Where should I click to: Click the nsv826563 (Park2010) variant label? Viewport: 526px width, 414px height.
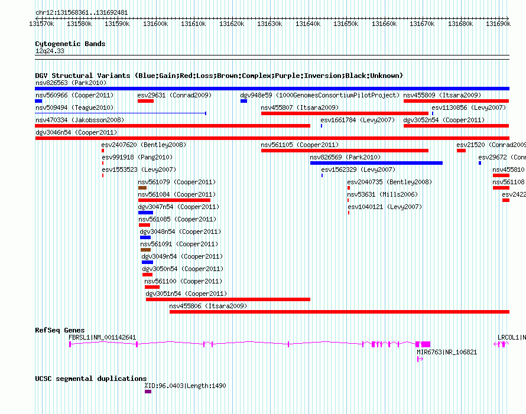(x=71, y=83)
